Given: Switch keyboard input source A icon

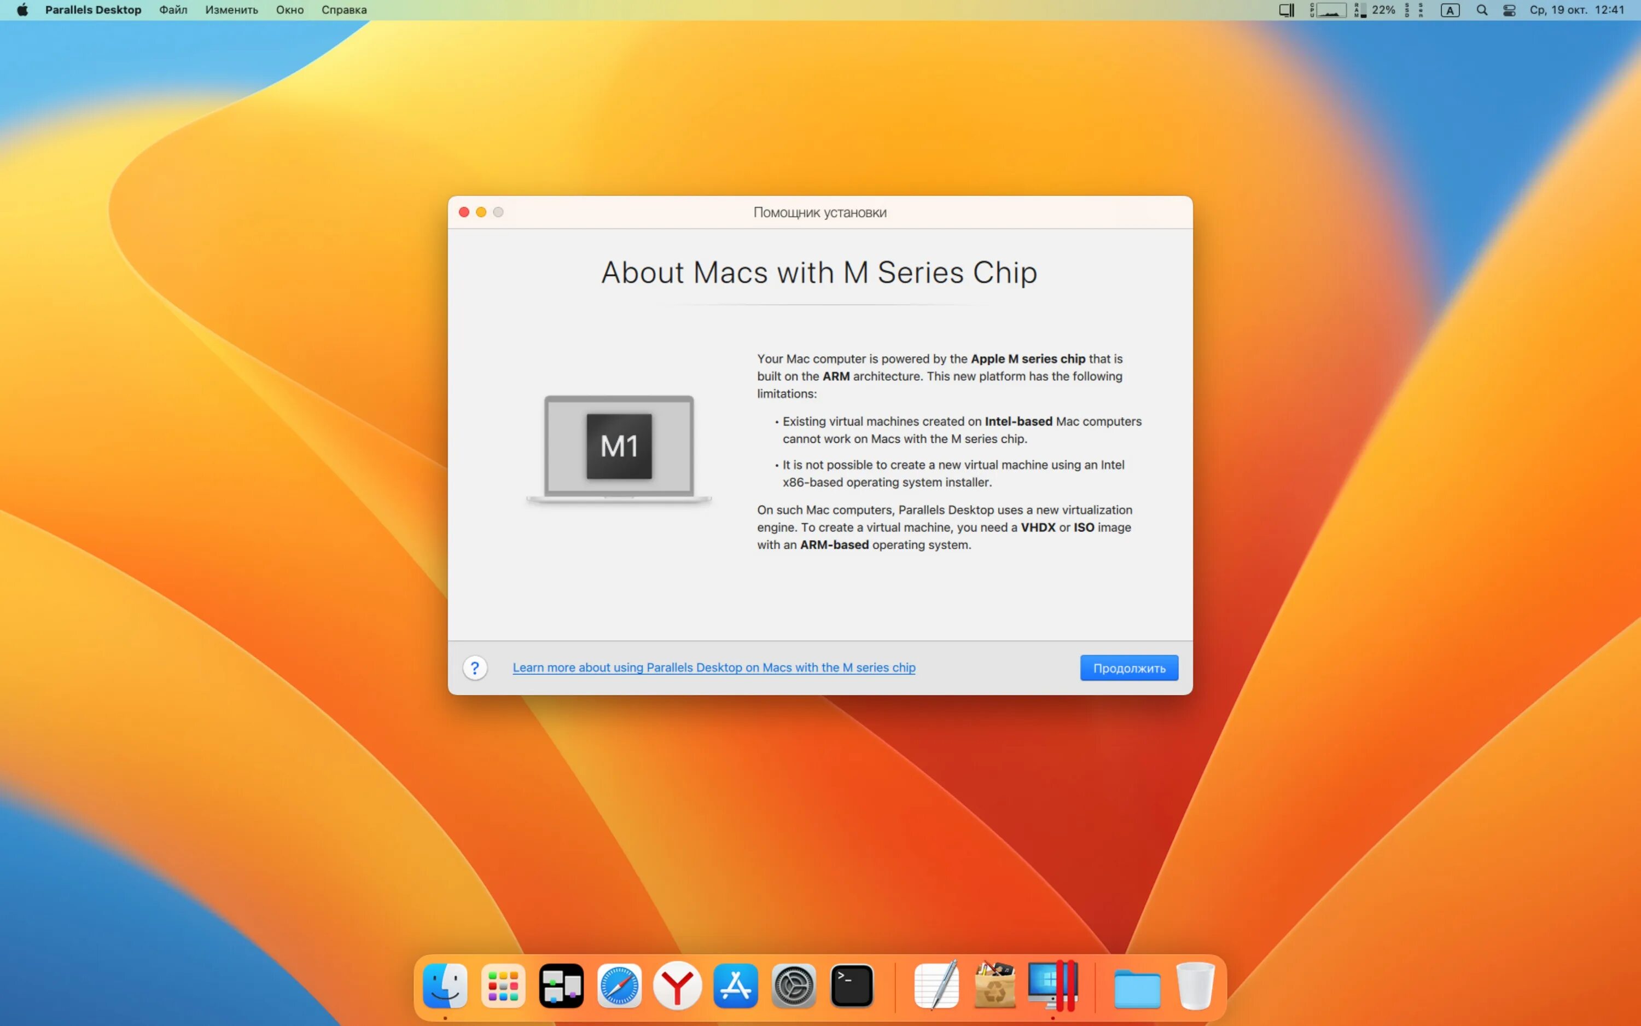Looking at the screenshot, I should pos(1450,10).
